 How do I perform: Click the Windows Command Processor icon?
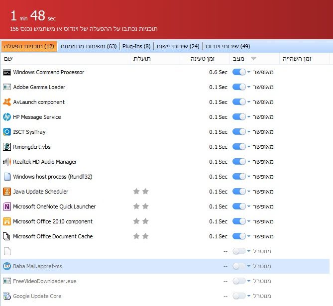[7, 73]
